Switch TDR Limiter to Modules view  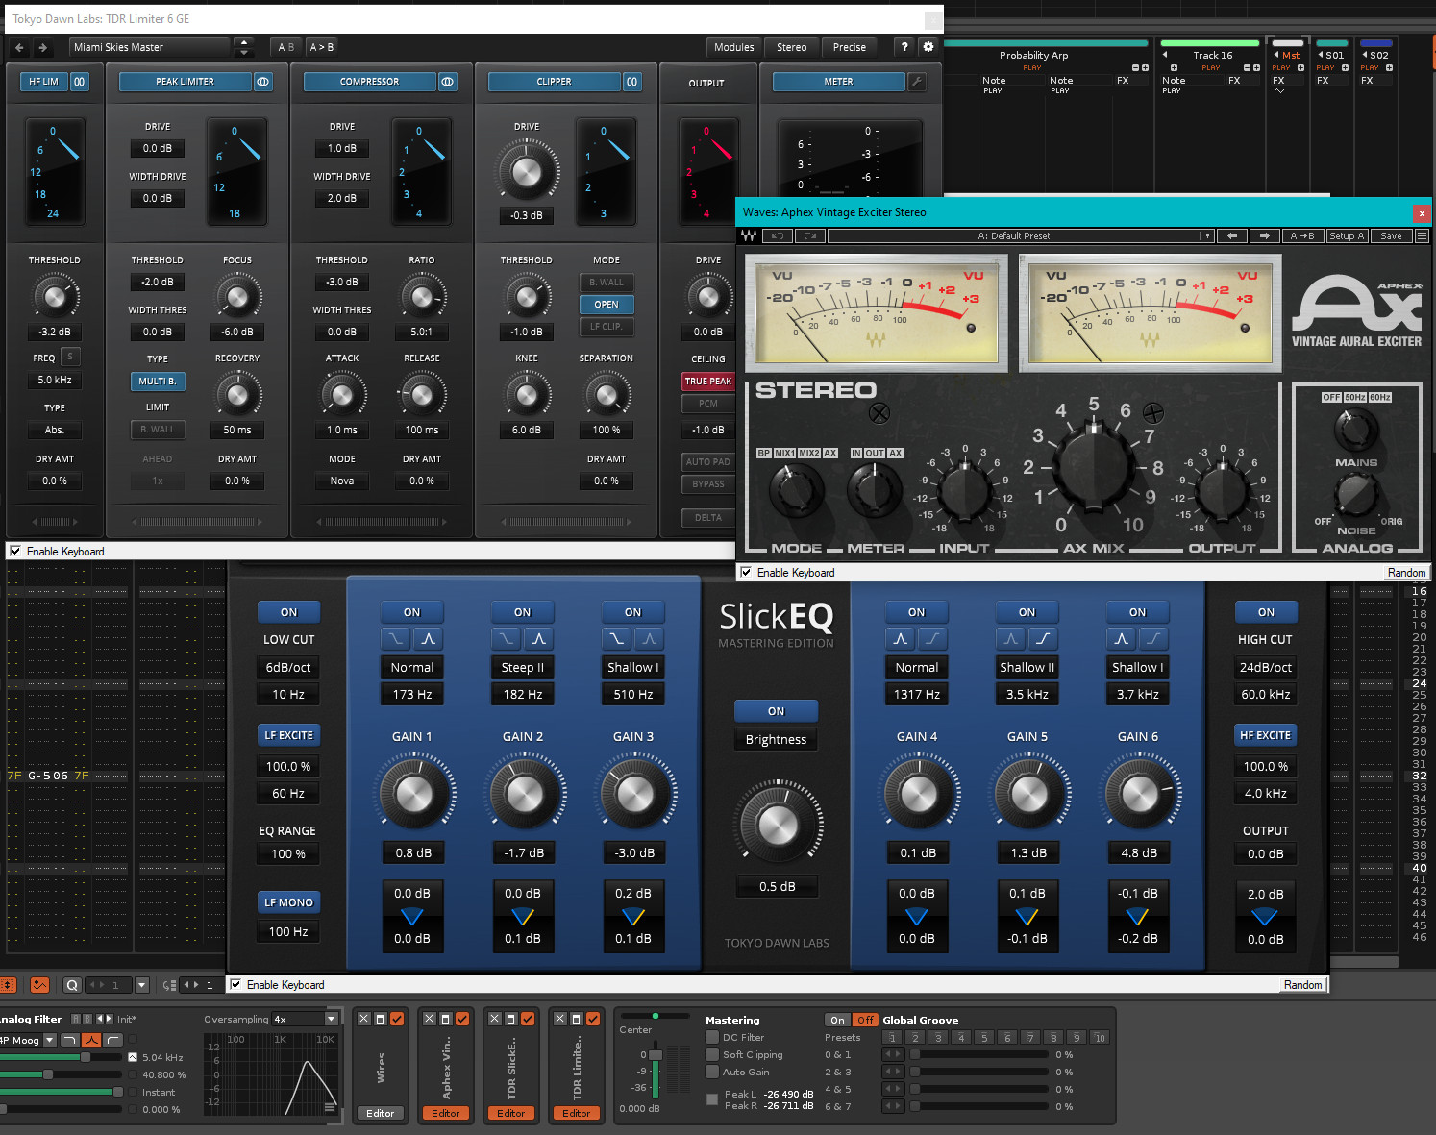coord(733,47)
